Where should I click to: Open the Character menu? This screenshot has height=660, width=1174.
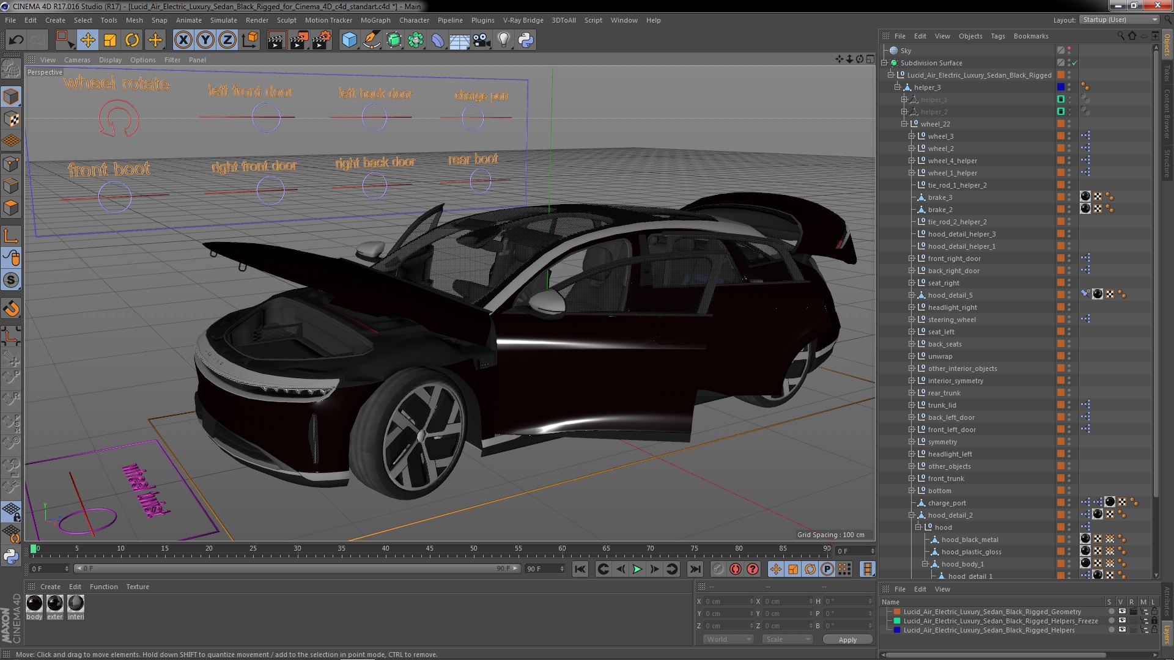point(414,20)
